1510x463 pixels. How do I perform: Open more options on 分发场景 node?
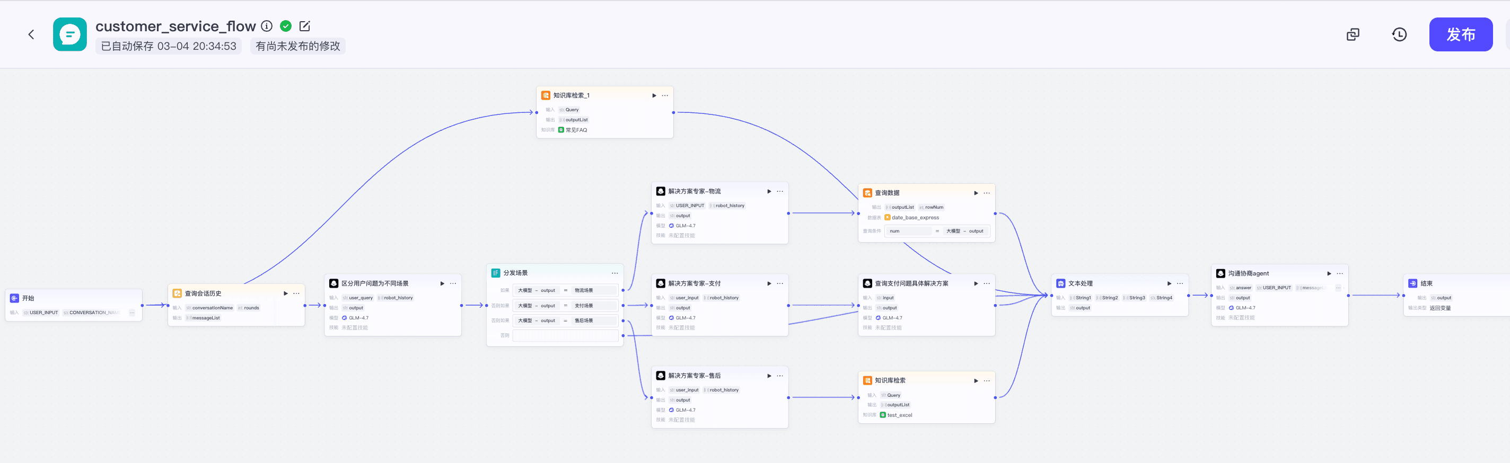click(x=614, y=273)
